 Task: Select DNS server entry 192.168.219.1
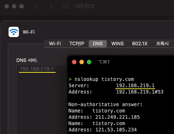(37, 69)
